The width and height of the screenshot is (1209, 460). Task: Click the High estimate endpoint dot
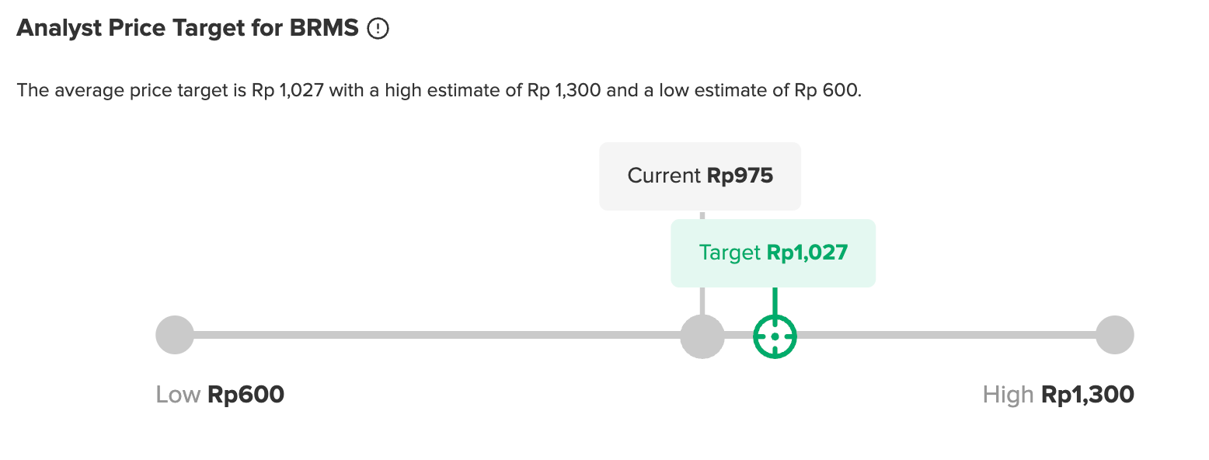tap(1115, 335)
